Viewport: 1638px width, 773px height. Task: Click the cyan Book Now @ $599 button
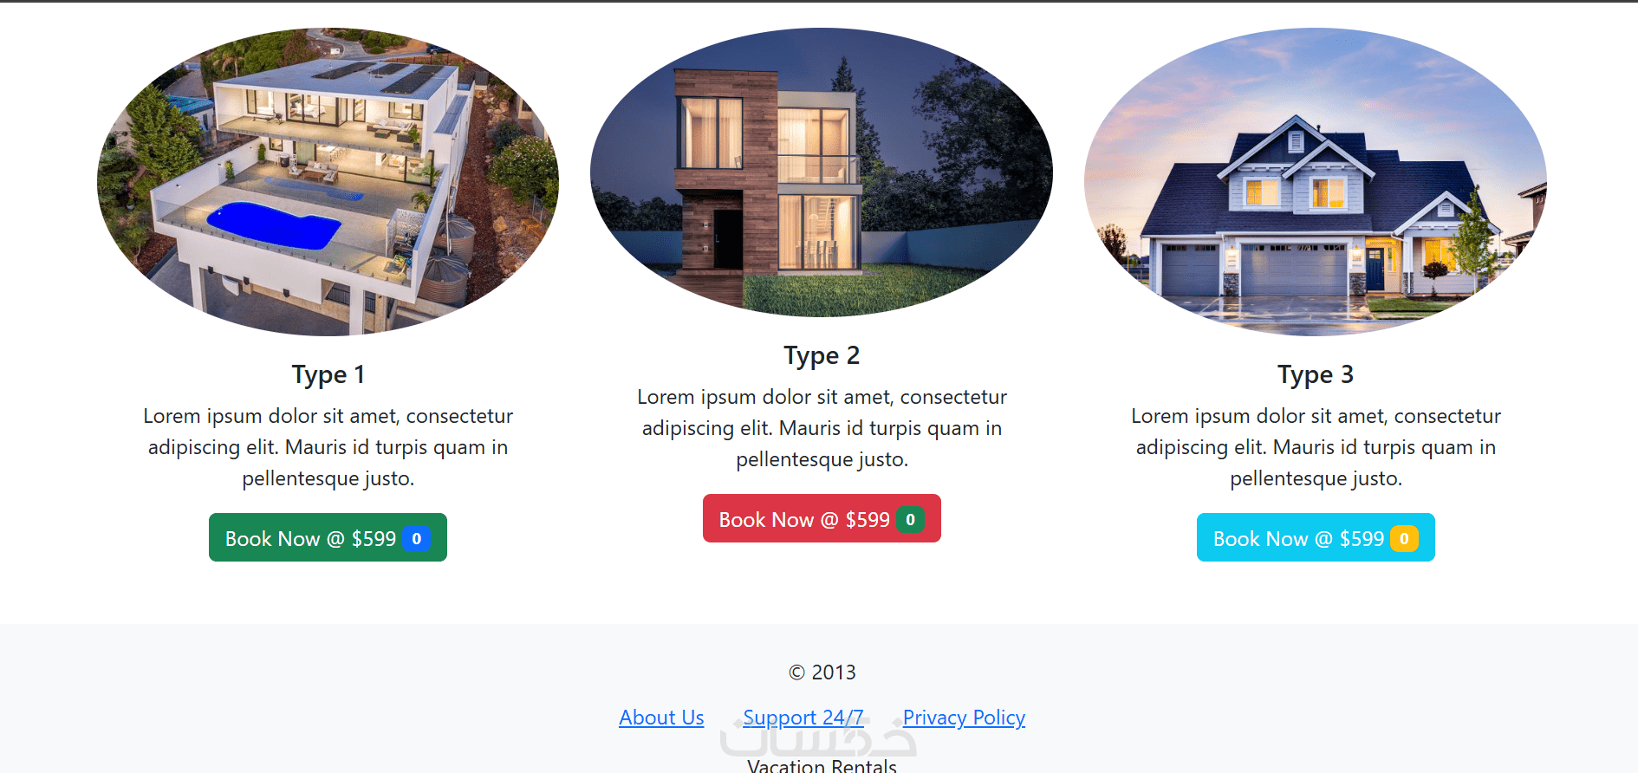(1316, 537)
